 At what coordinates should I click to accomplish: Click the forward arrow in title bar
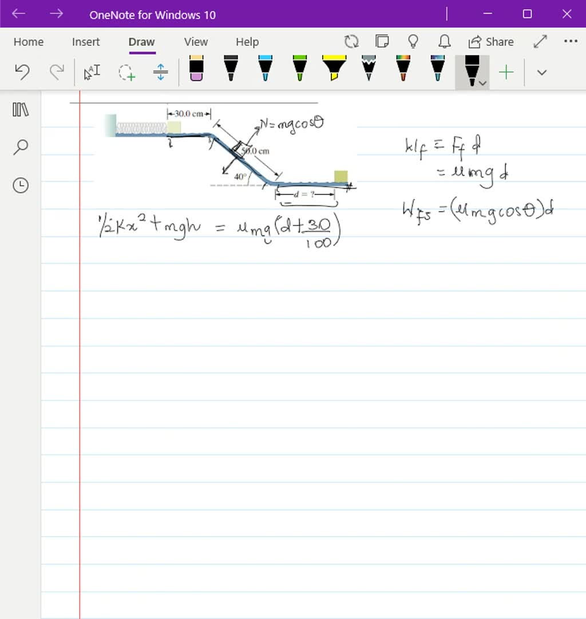coord(56,14)
